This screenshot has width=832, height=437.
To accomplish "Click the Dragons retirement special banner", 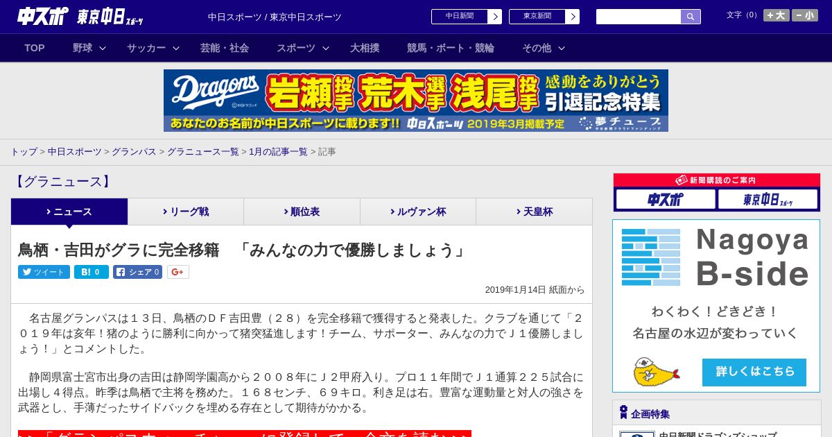I will [x=416, y=101].
